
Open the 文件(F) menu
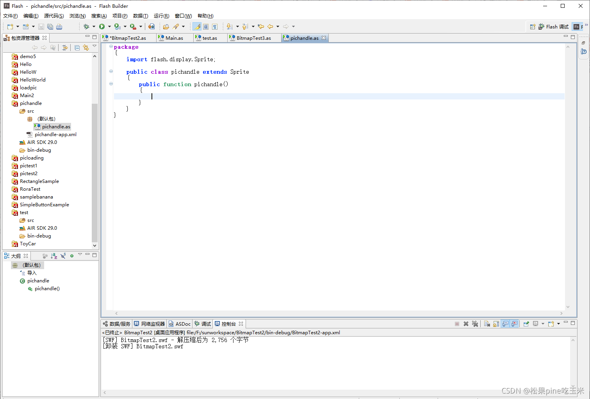point(11,16)
